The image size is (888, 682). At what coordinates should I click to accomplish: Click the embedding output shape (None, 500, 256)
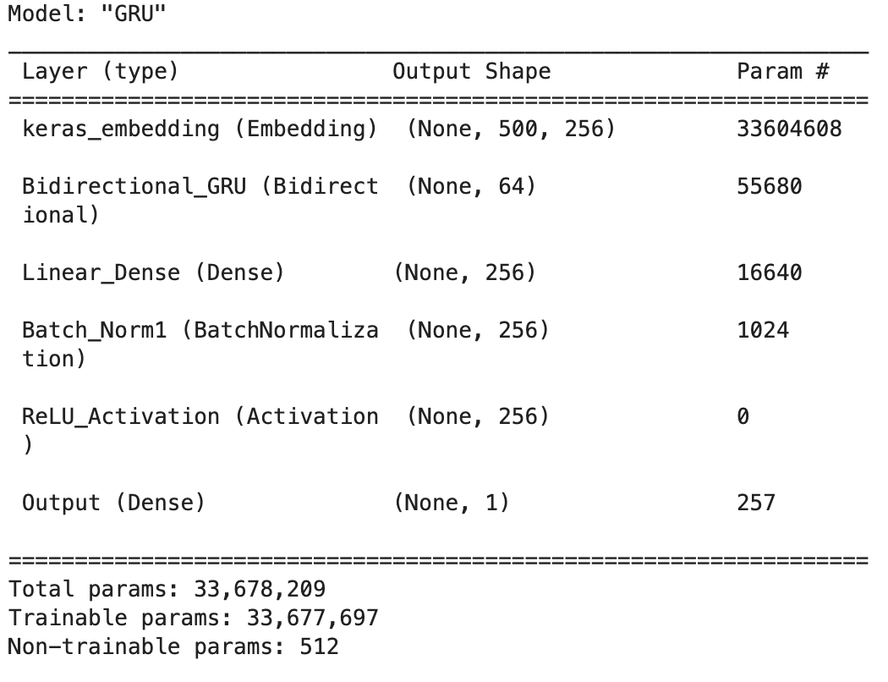511,129
